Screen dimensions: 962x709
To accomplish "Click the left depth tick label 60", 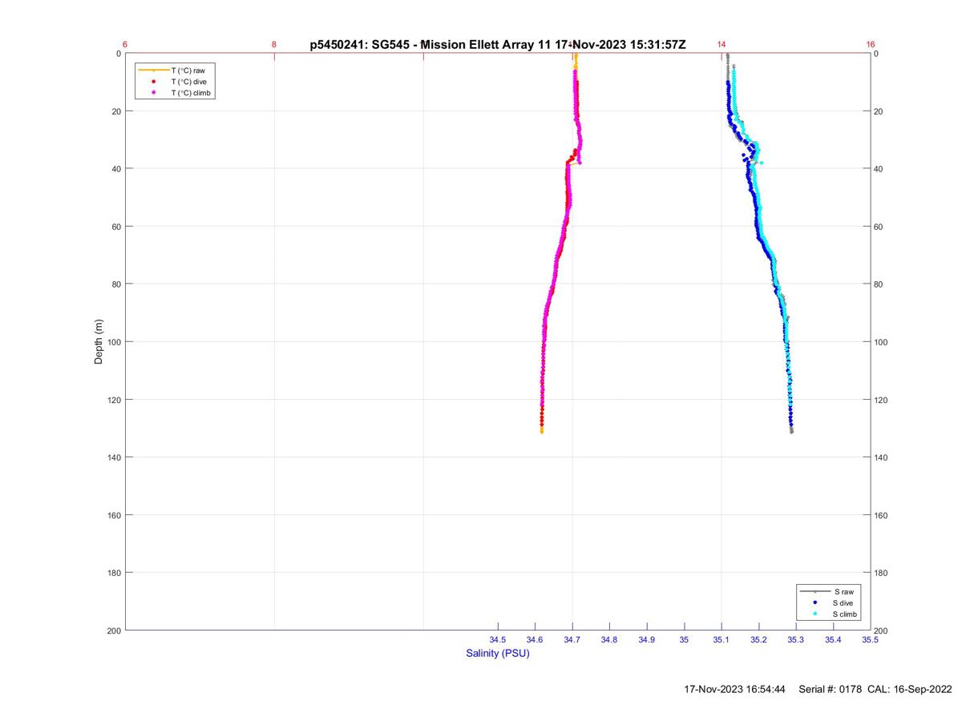I will [116, 227].
